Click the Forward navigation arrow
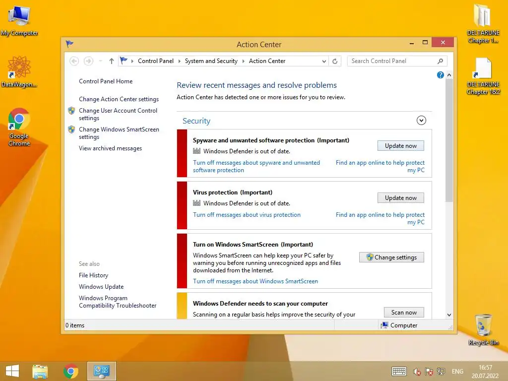Viewport: 508px width, 381px height. coord(88,61)
